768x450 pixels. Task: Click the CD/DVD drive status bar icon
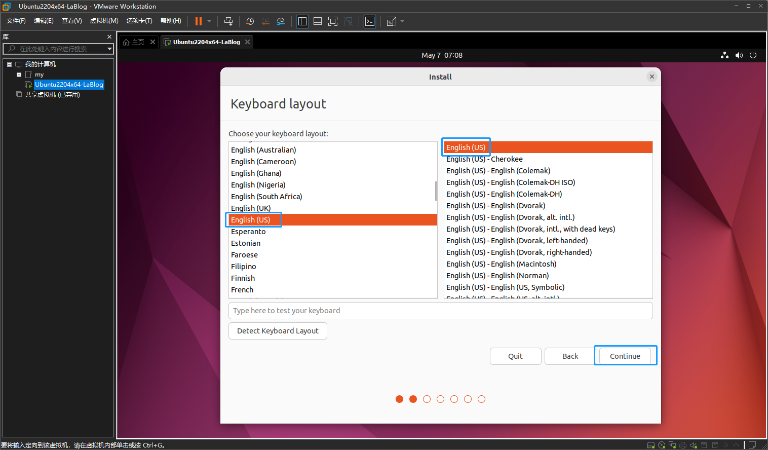[662, 445]
